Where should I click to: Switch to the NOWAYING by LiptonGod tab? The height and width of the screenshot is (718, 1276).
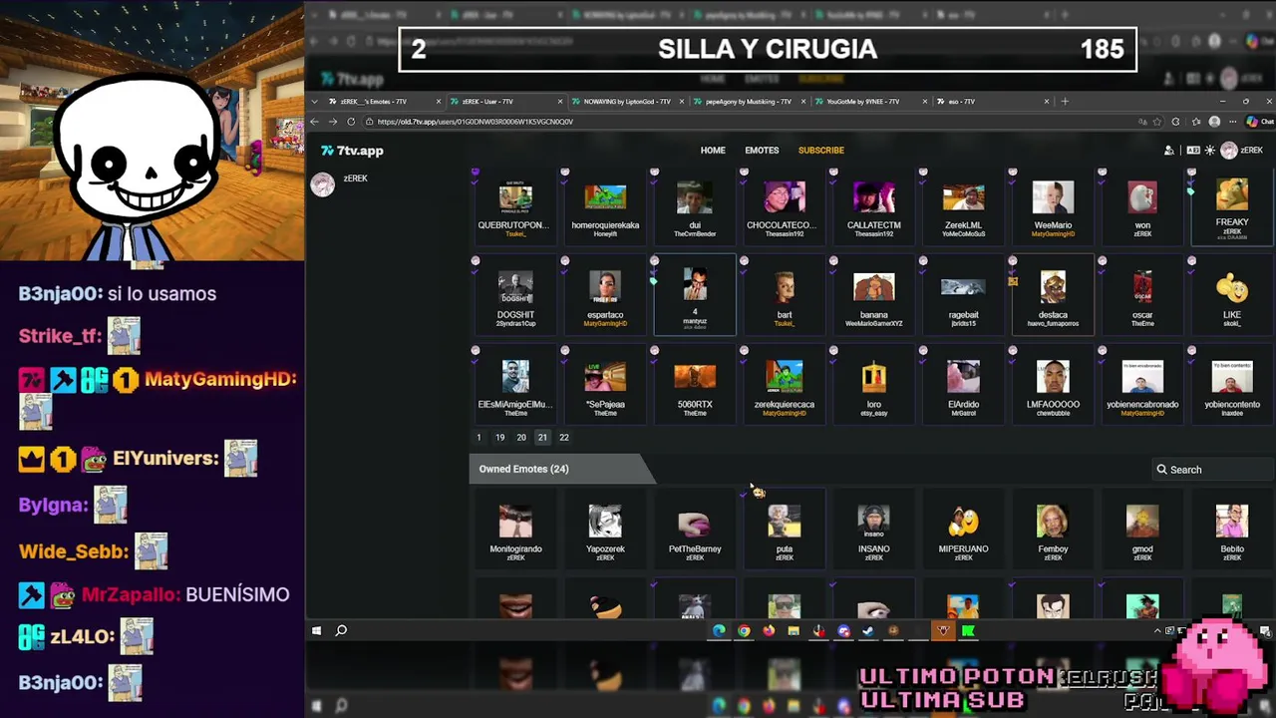tap(626, 102)
